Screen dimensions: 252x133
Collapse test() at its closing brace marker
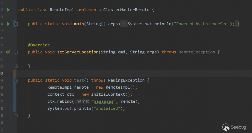(16, 115)
